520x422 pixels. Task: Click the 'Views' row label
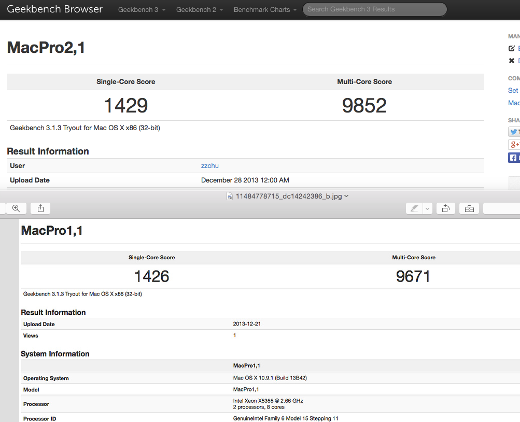tap(31, 335)
